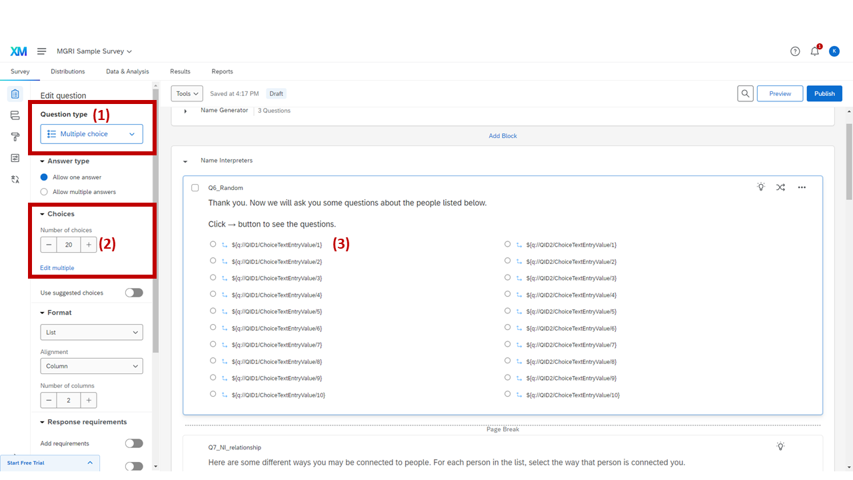Open the lightbulb suggestion icon on Q6_Random
The width and height of the screenshot is (853, 480).
pos(761,187)
